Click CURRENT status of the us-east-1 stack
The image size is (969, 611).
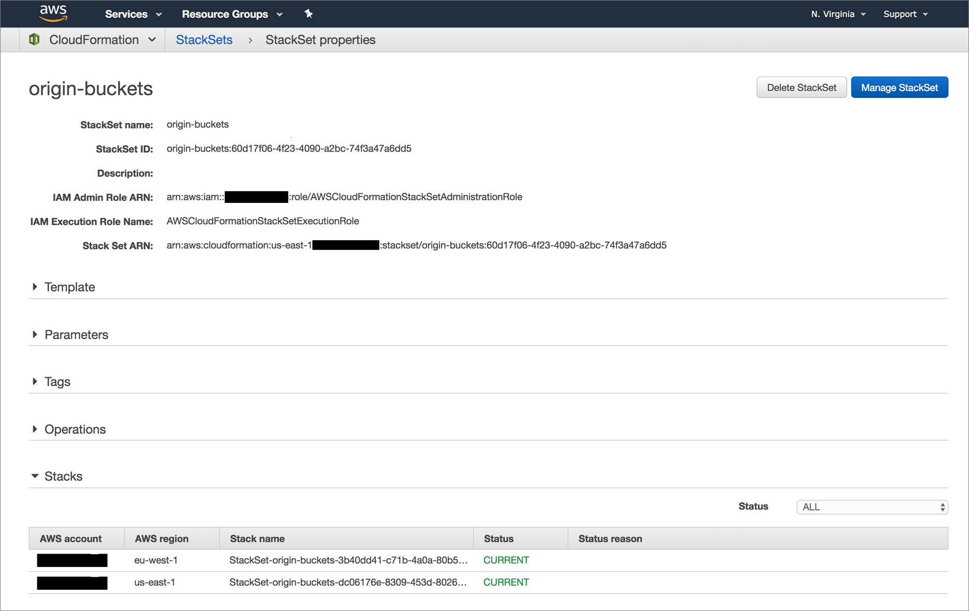pyautogui.click(x=506, y=583)
